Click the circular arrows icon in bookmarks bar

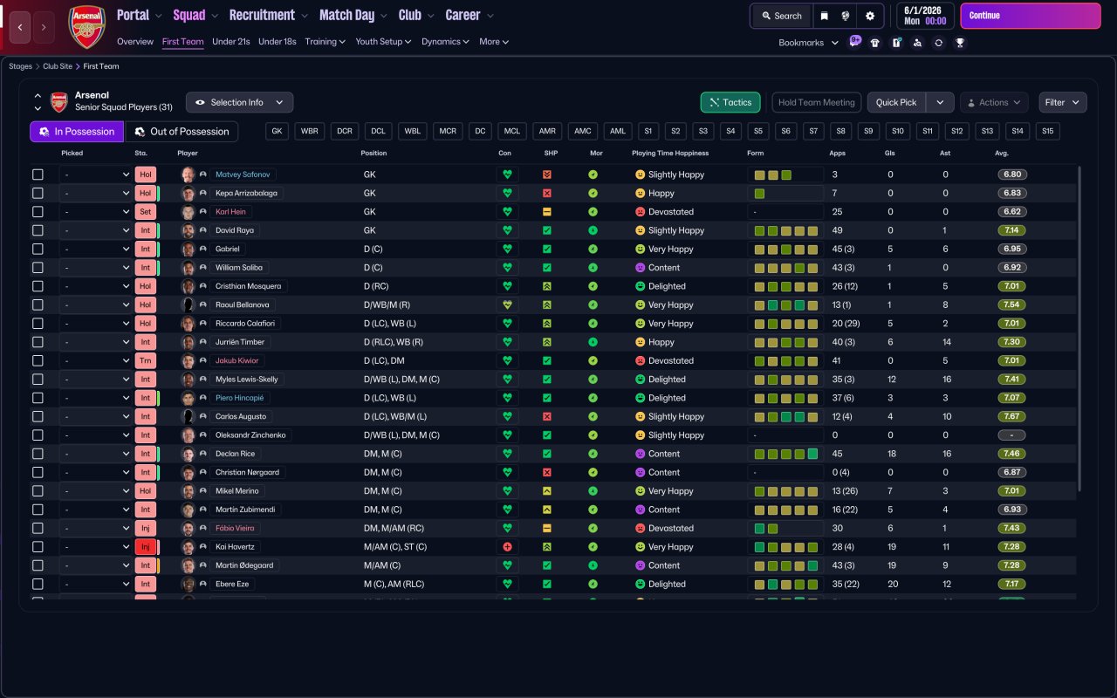[x=938, y=43]
